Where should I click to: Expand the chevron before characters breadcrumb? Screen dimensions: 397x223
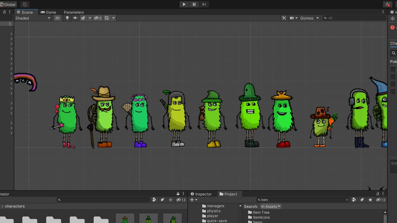pyautogui.click(x=2, y=206)
